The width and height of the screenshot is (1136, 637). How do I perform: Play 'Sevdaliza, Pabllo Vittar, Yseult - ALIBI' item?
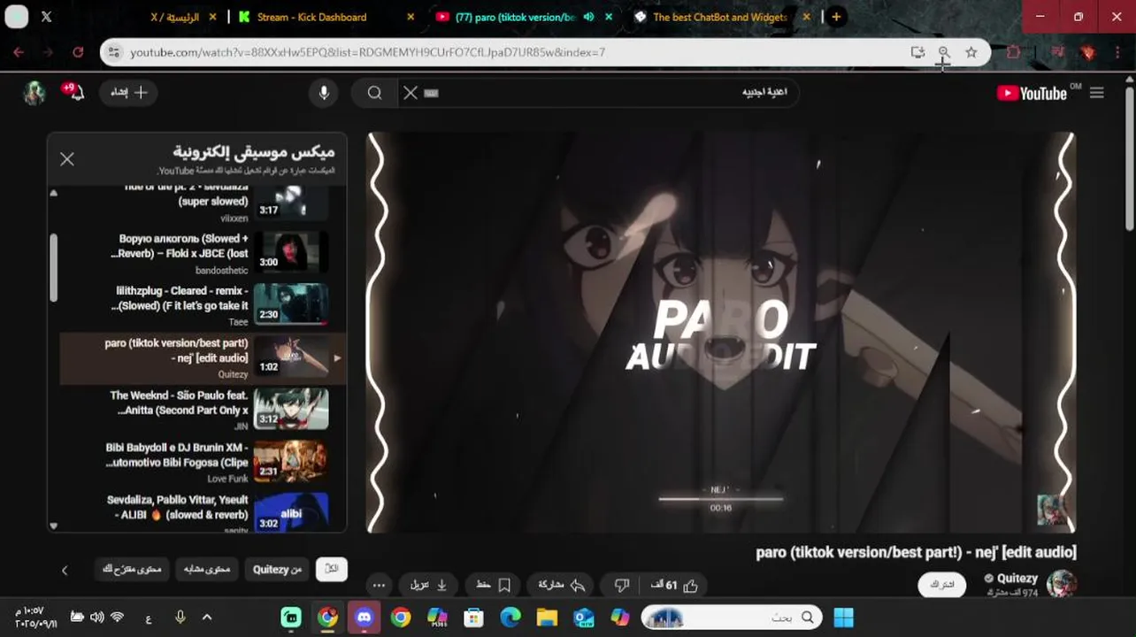[203, 514]
